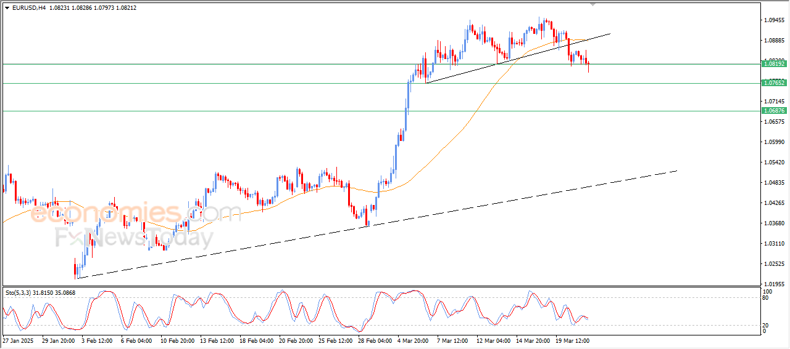The width and height of the screenshot is (790, 349).
Task: Click the 1.04835 price axis label
Action: coord(773,183)
